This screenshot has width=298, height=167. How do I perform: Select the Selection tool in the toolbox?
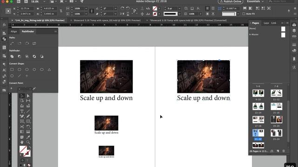[x=22, y=96]
